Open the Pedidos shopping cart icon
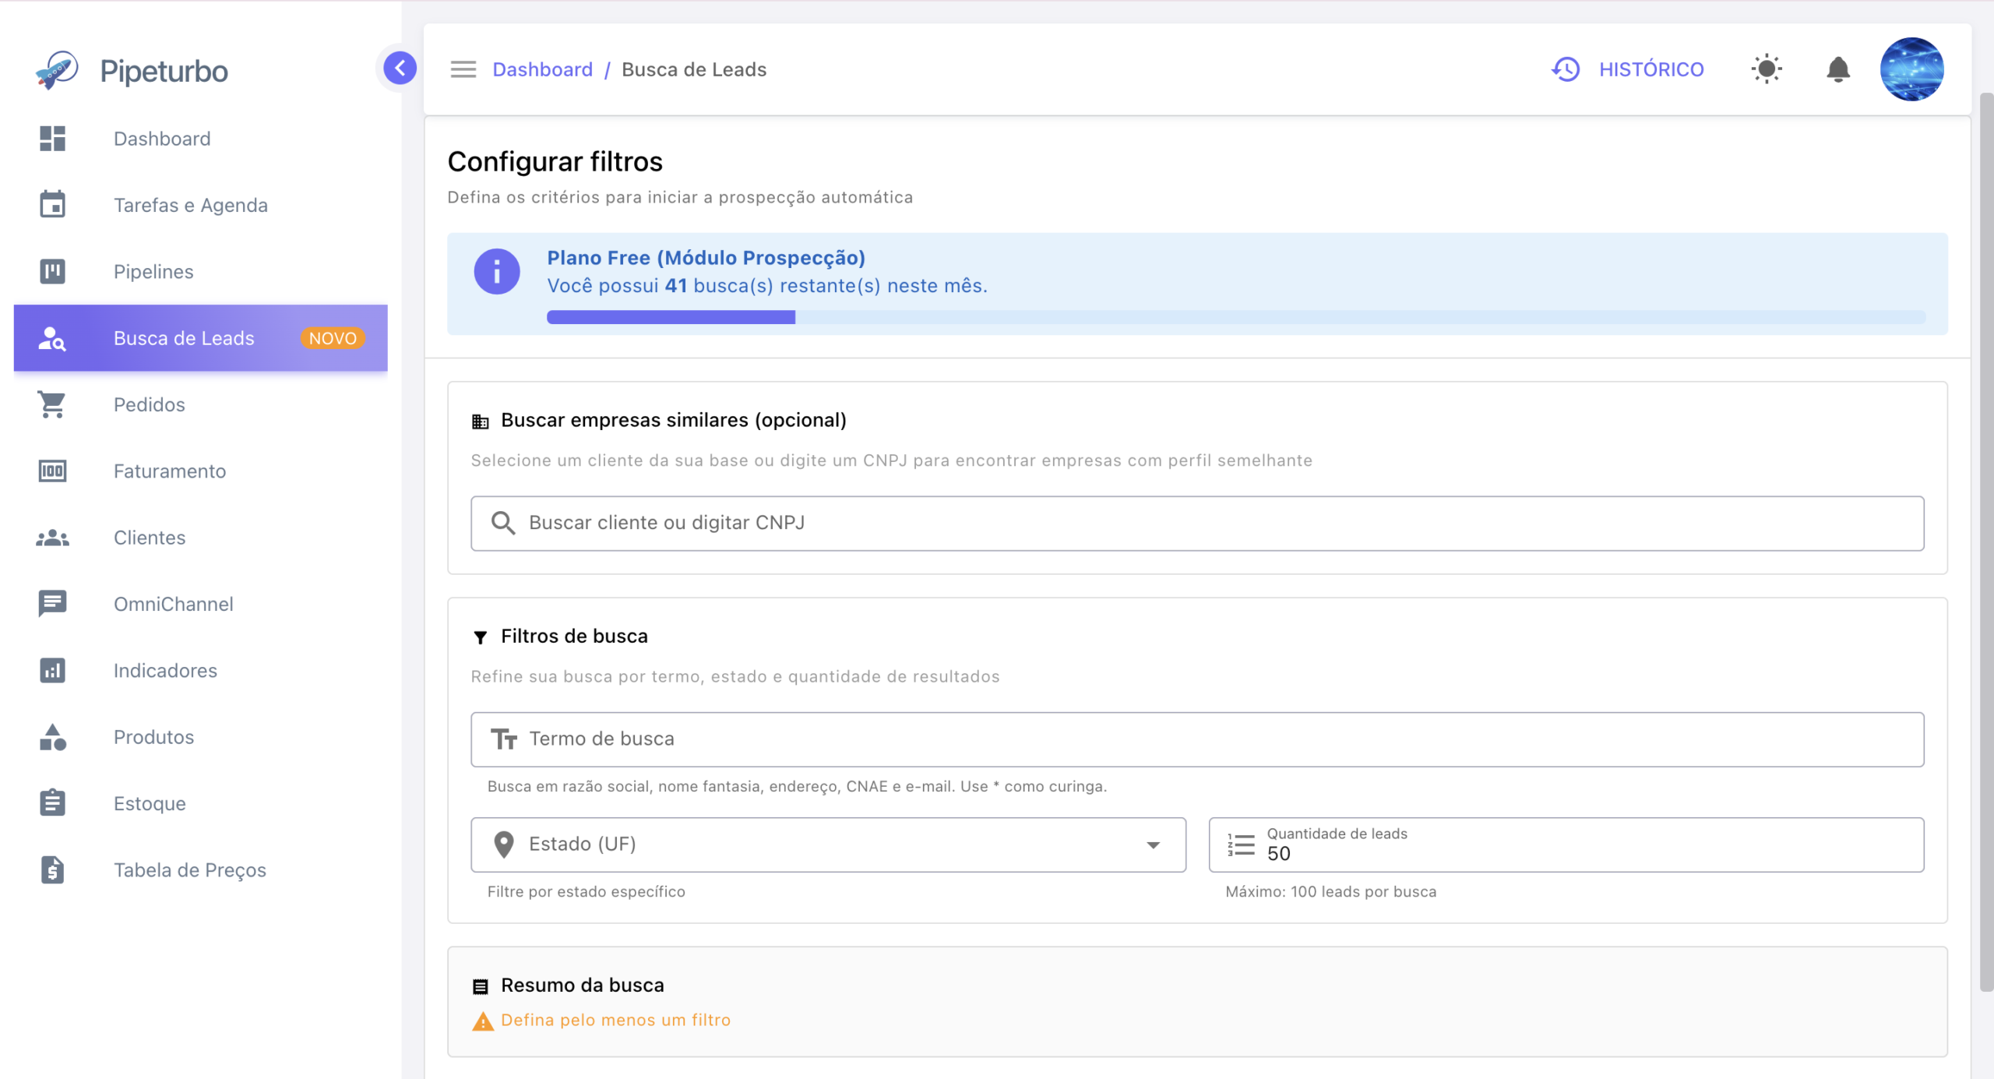 52,404
